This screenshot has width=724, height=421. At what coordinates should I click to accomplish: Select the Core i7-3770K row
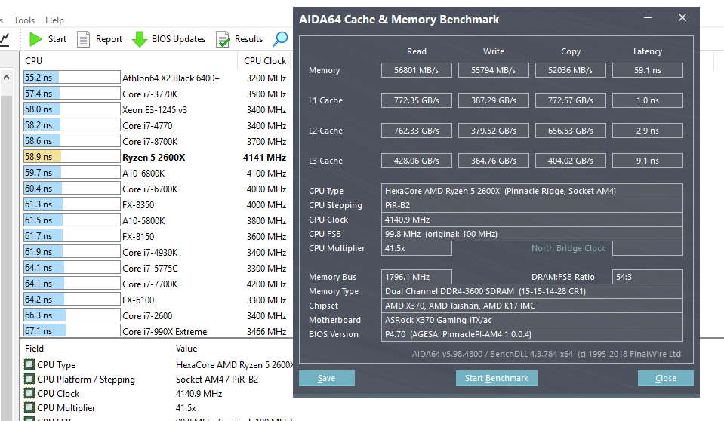pos(156,94)
